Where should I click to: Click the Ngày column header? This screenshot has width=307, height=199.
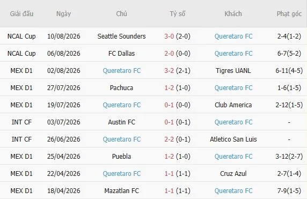63,14
